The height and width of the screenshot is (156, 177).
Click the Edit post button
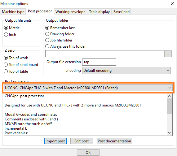click(x=82, y=141)
